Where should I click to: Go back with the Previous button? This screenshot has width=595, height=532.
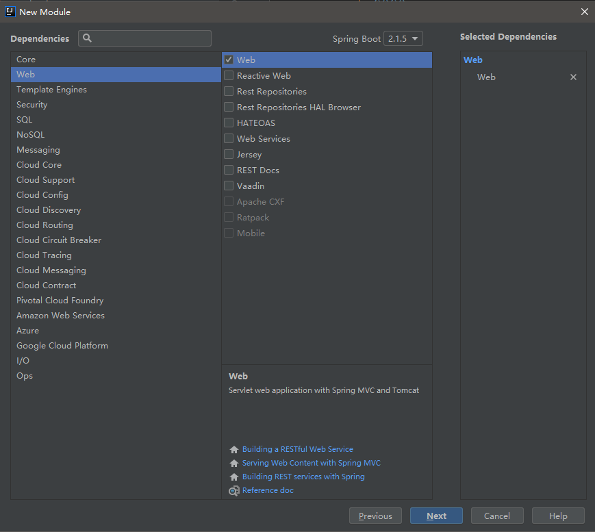pyautogui.click(x=375, y=516)
